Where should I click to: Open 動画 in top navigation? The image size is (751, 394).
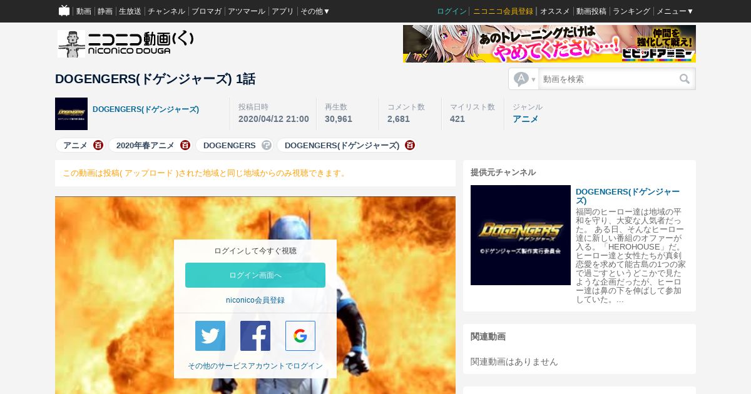tap(84, 11)
